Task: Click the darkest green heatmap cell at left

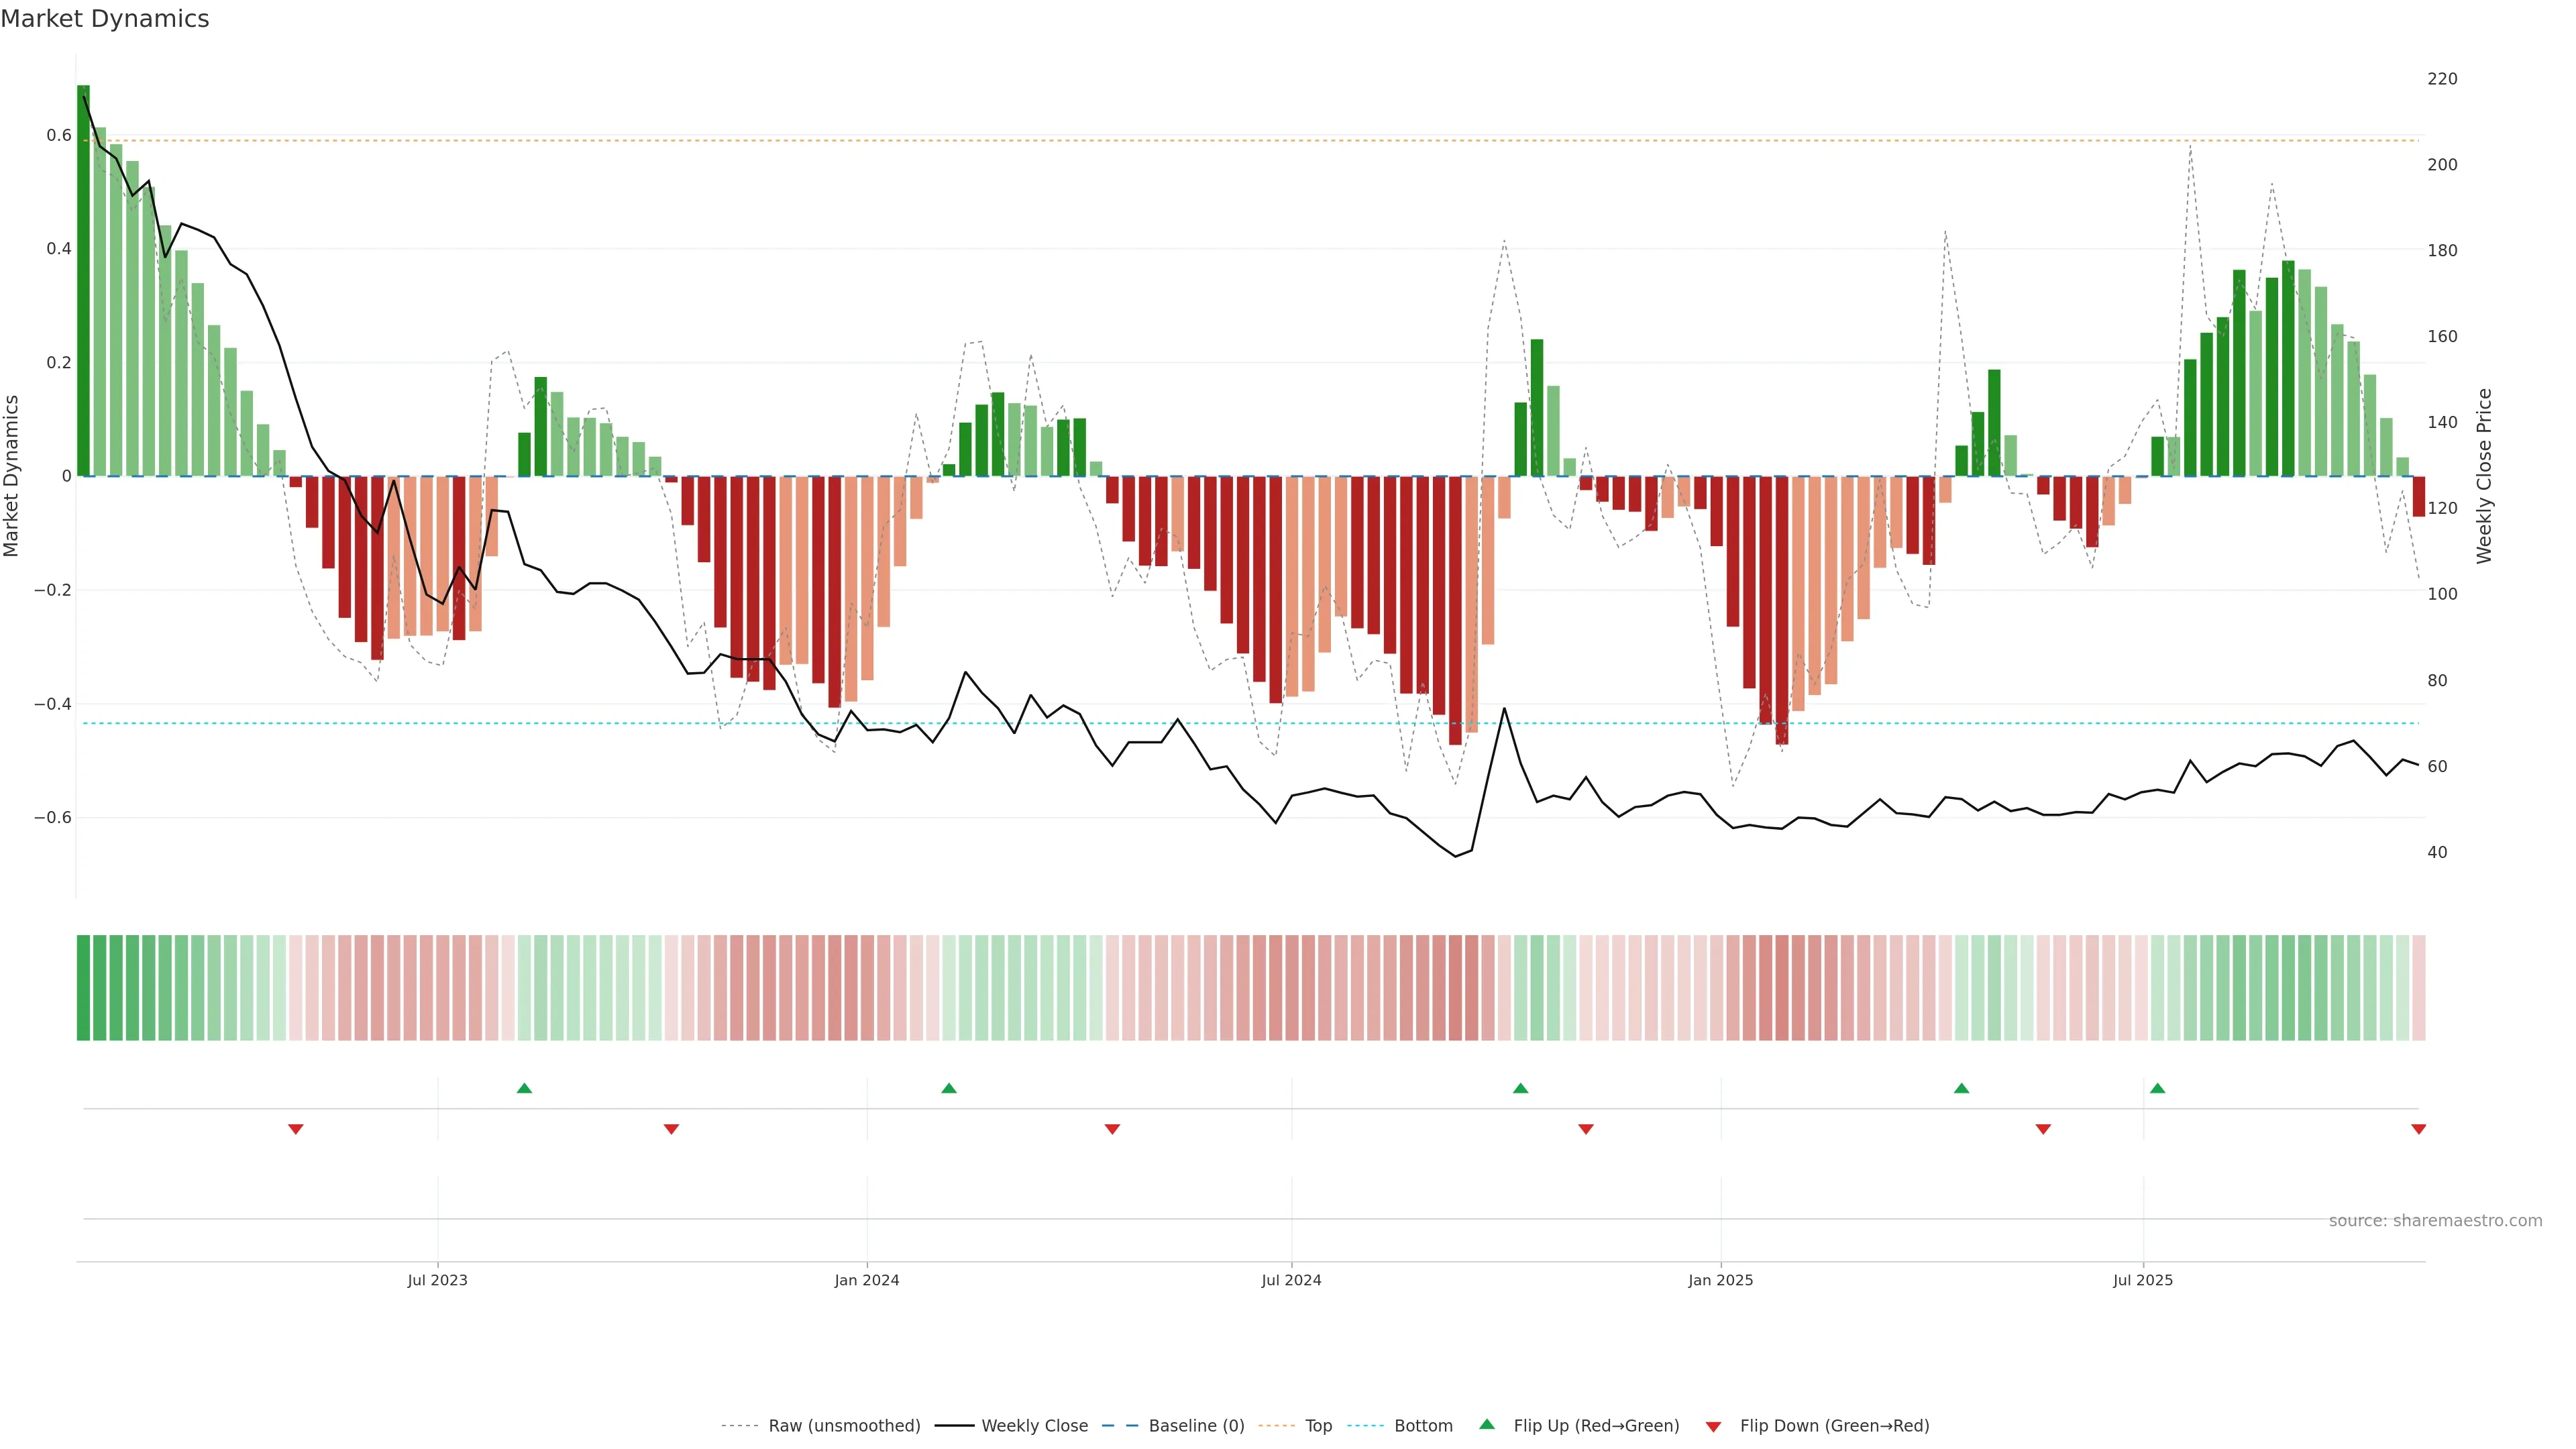Action: [x=83, y=987]
